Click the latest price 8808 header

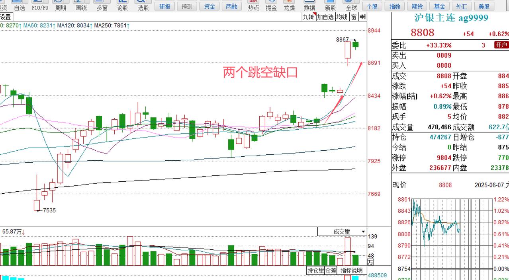(x=422, y=33)
